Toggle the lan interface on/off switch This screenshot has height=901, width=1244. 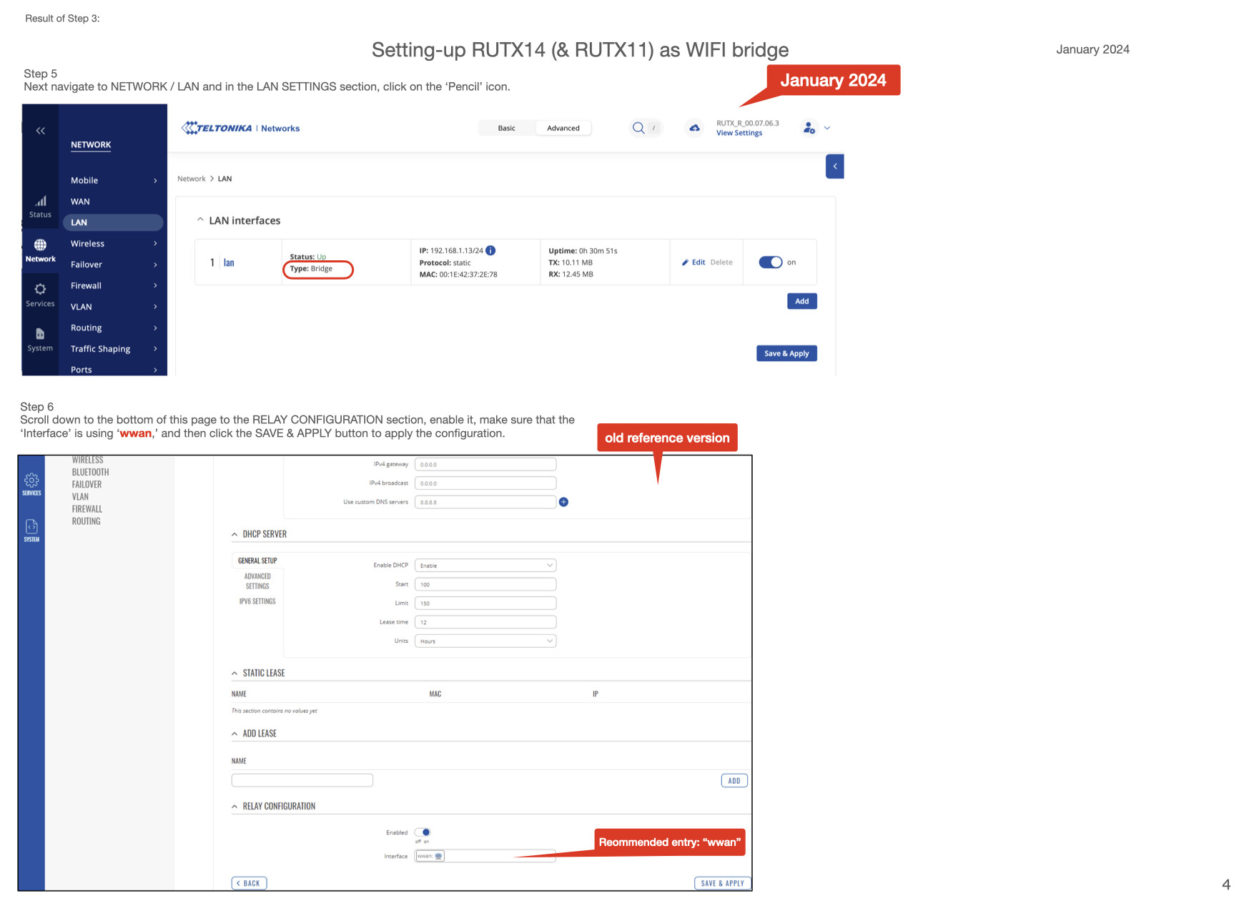click(771, 262)
